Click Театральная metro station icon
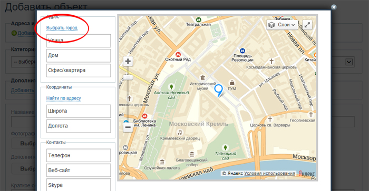This screenshot has height=191, width=369. tap(198, 19)
